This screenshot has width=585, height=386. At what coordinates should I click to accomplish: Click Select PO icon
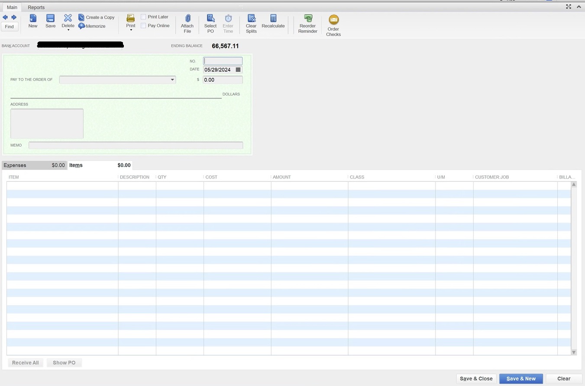click(210, 18)
